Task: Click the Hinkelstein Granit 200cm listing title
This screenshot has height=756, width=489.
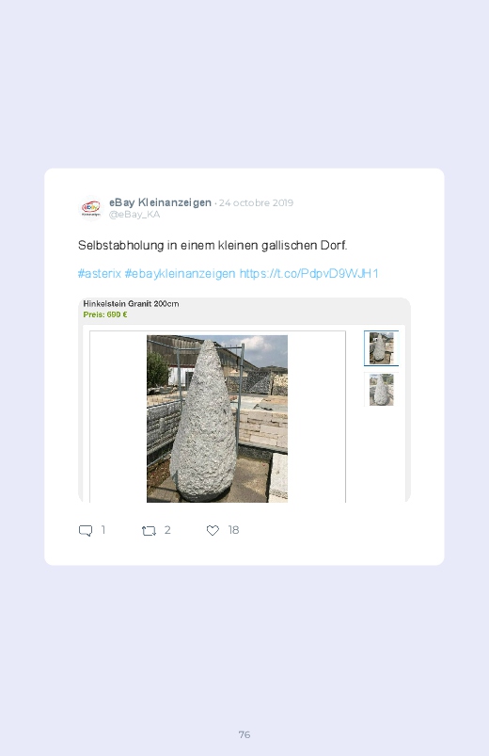Action: tap(131, 304)
